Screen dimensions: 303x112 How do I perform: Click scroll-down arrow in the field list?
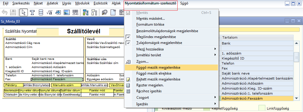pos(296,98)
